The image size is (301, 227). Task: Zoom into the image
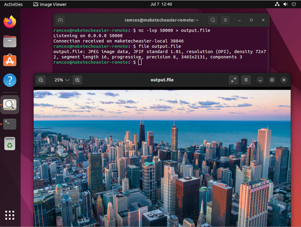pyautogui.click(x=77, y=80)
